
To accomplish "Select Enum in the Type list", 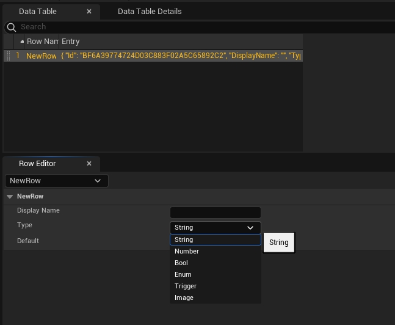I will [183, 274].
